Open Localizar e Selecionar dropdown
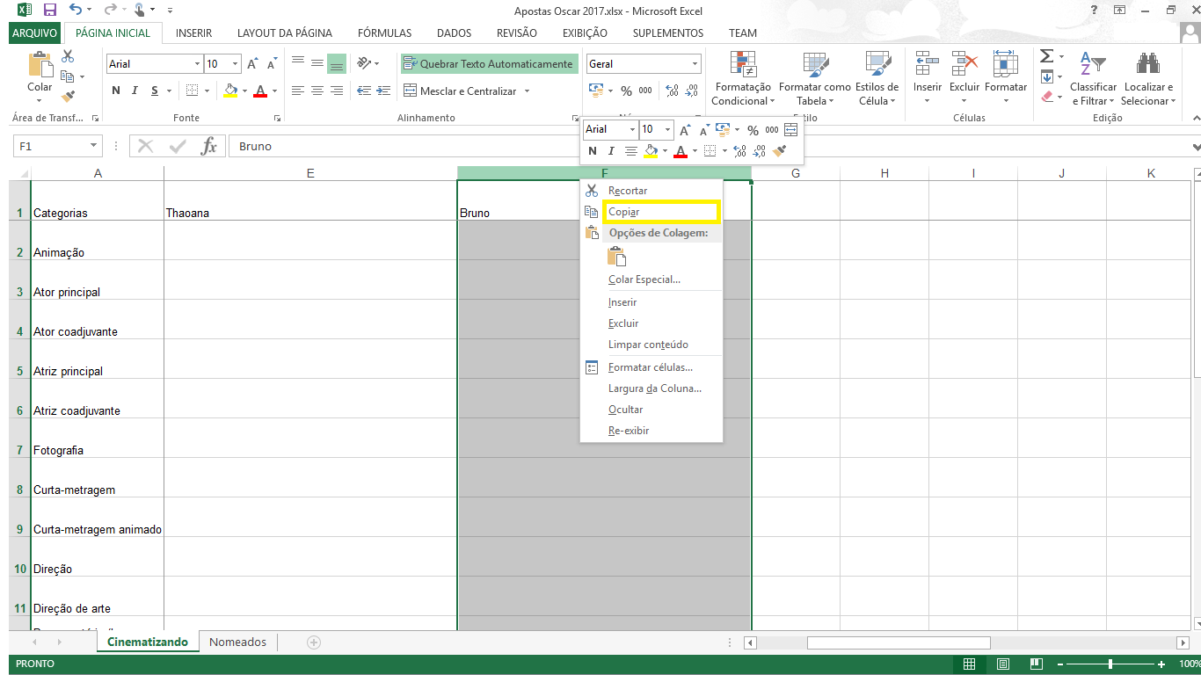Image resolution: width=1201 pixels, height=675 pixels. [1148, 79]
